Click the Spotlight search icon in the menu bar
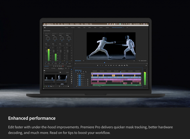 click(142, 24)
